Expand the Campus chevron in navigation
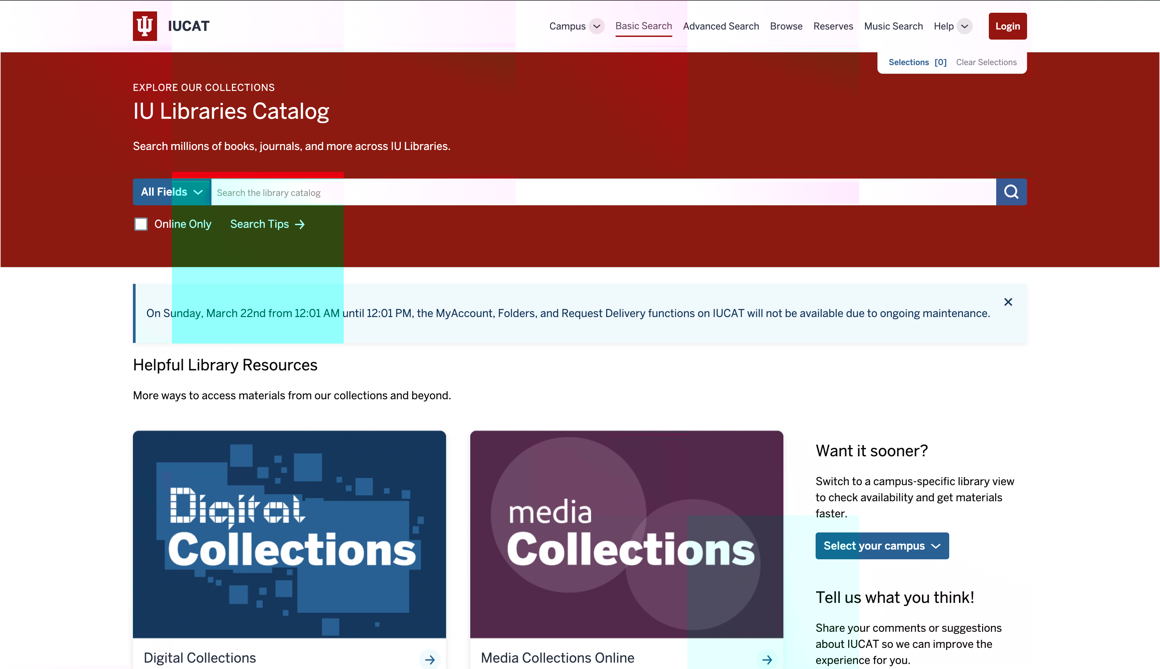Screen dimensions: 1160x669 click(596, 26)
